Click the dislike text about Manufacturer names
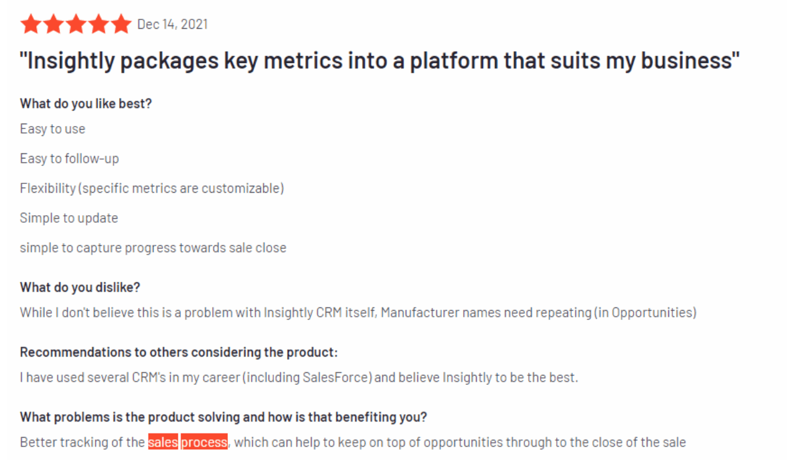This screenshot has width=789, height=469. click(x=358, y=312)
